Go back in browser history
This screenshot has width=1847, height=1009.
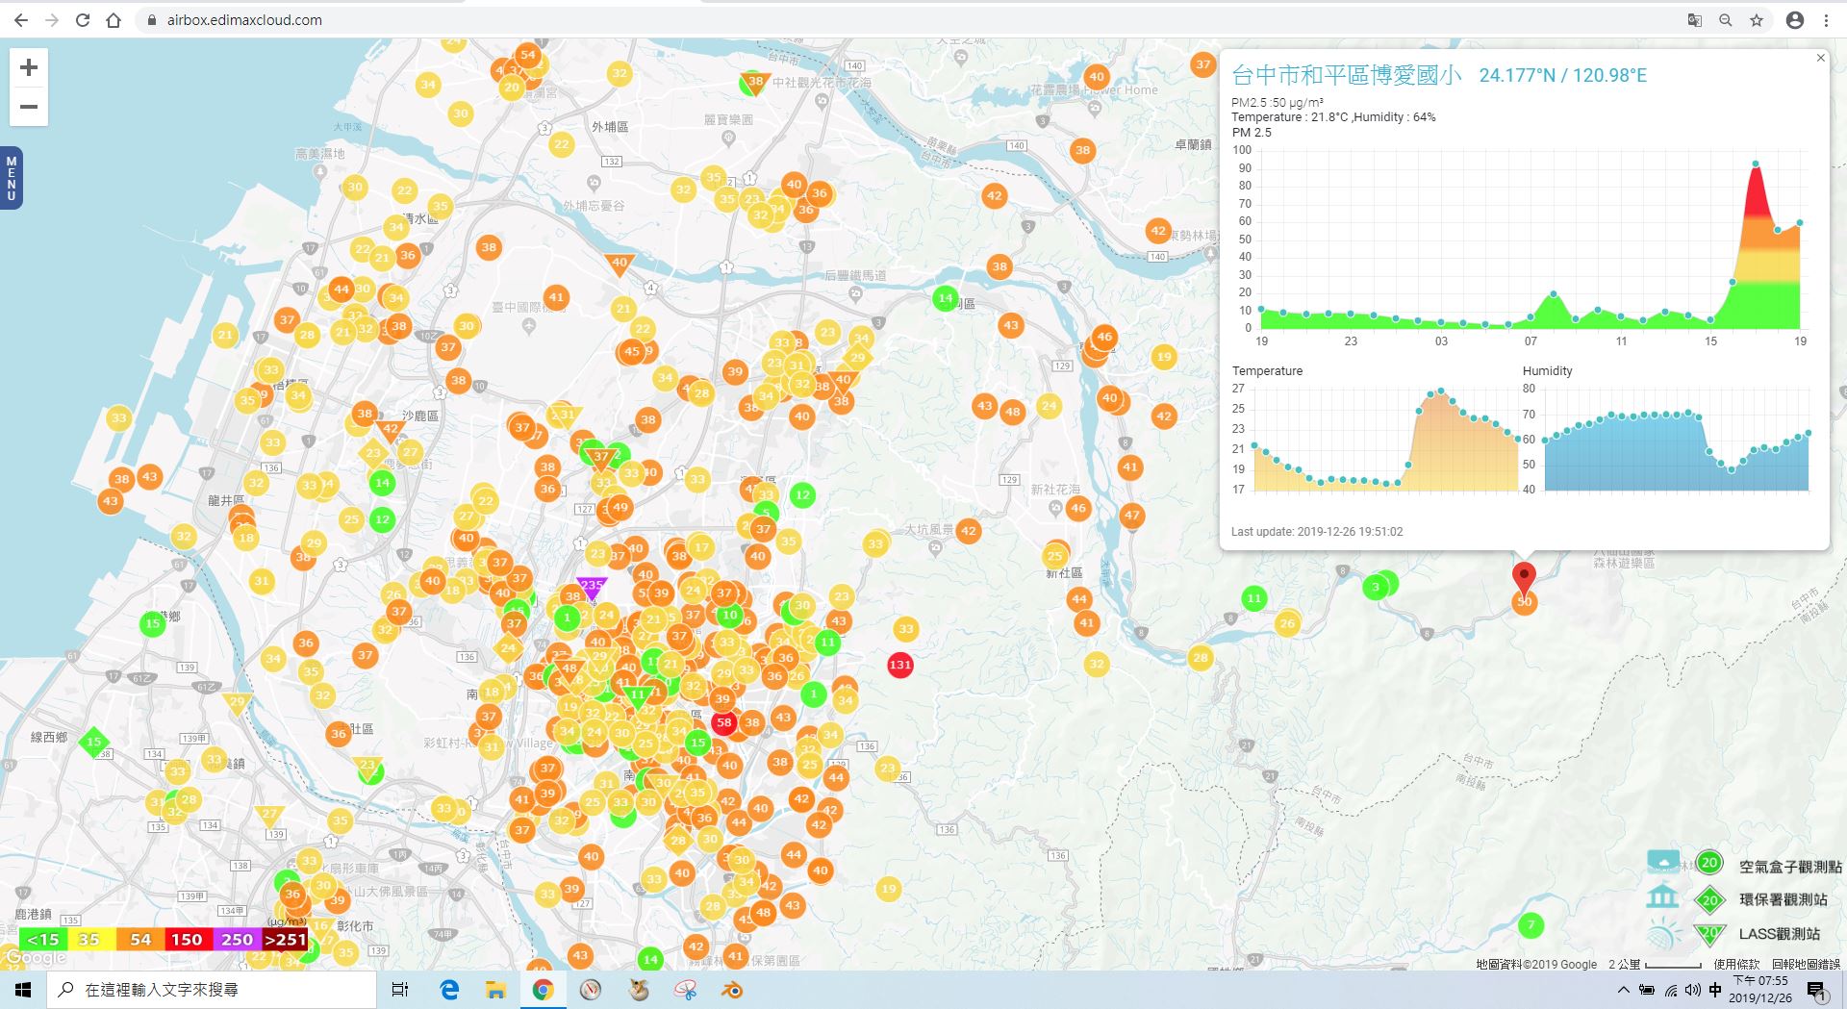[x=21, y=20]
